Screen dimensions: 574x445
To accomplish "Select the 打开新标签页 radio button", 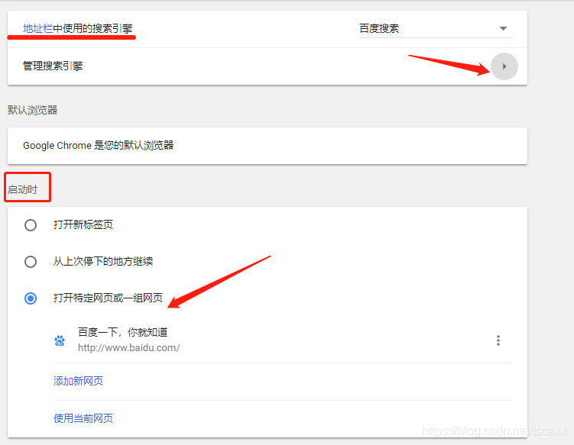I will (31, 225).
